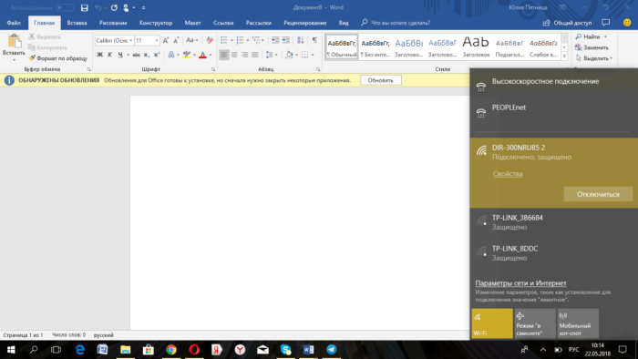Decrease paragraph indent
The width and height of the screenshot is (638, 359).
pyautogui.click(x=275, y=40)
